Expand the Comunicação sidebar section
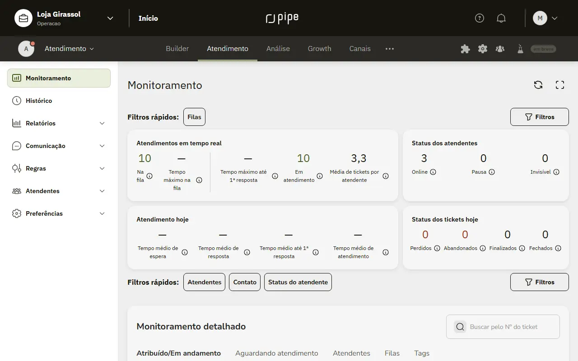 pos(102,146)
